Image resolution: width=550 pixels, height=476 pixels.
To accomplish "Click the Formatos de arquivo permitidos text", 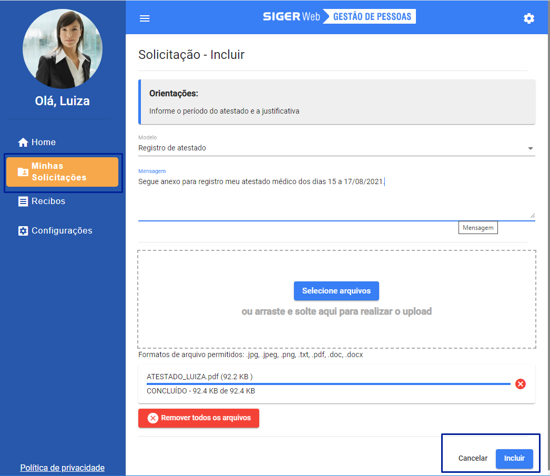I will [250, 355].
